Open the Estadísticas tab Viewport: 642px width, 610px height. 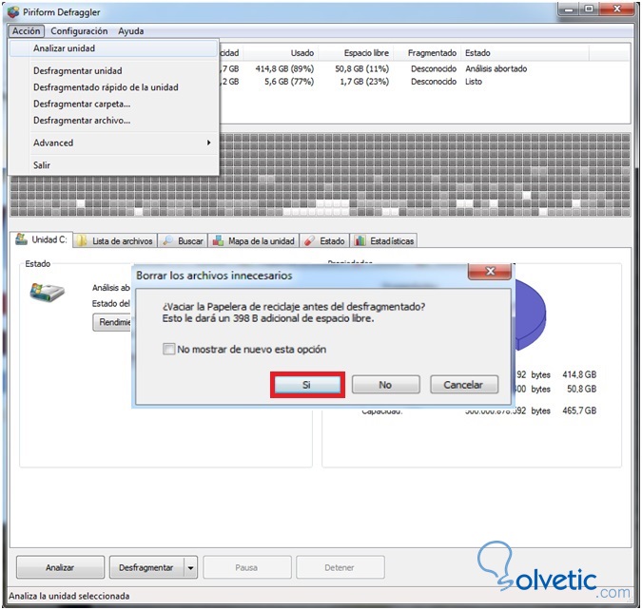click(x=384, y=240)
